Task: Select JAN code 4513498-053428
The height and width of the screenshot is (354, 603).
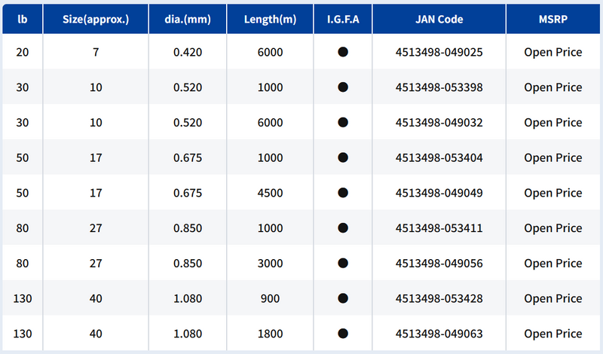Action: [x=439, y=298]
